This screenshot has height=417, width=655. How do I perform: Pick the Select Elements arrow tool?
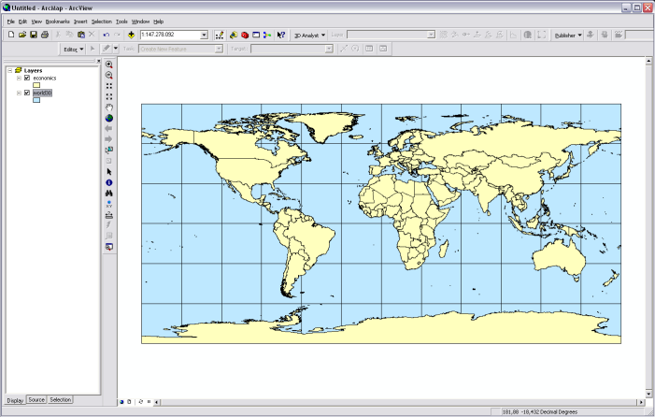[x=109, y=172]
